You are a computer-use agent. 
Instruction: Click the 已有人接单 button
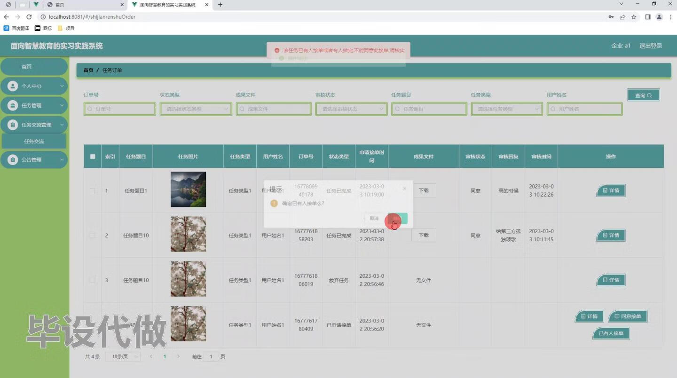(x=611, y=333)
